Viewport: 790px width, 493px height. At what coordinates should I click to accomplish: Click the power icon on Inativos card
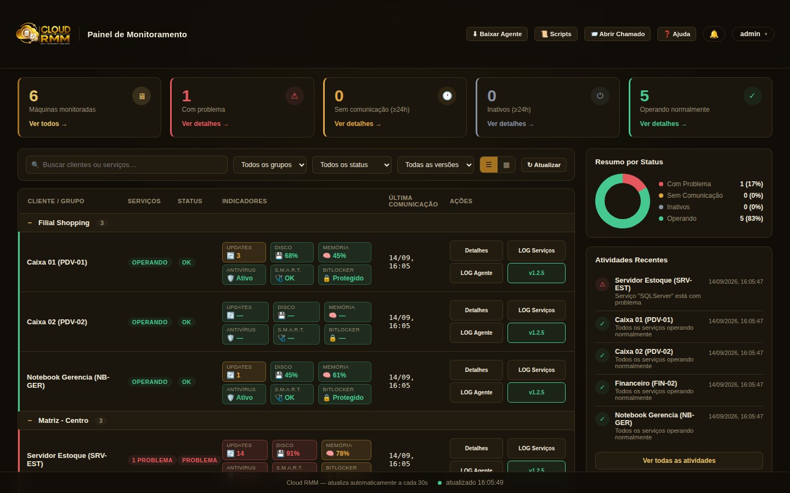click(x=600, y=96)
